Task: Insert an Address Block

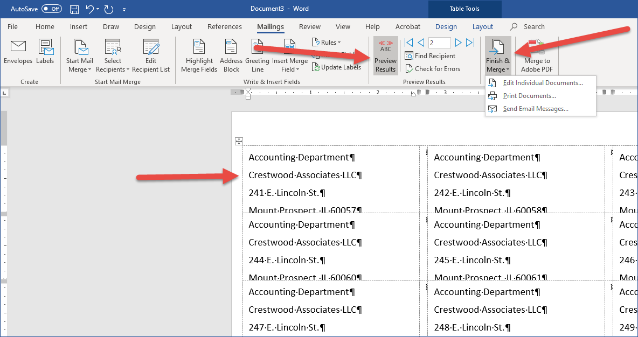Action: pyautogui.click(x=231, y=56)
